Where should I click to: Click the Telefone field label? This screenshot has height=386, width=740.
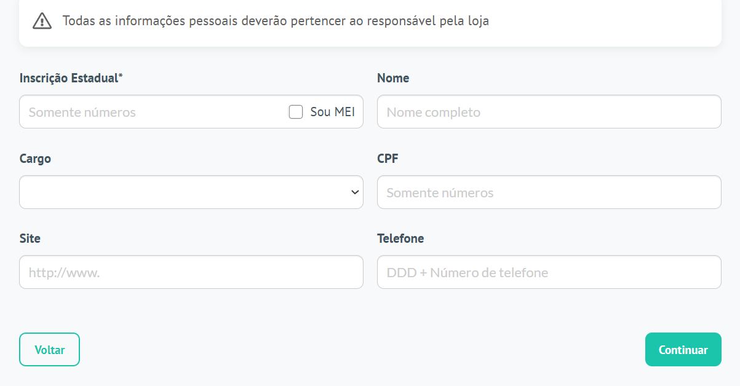coord(400,238)
